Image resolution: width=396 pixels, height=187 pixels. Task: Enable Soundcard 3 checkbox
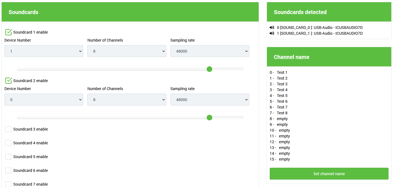point(9,129)
